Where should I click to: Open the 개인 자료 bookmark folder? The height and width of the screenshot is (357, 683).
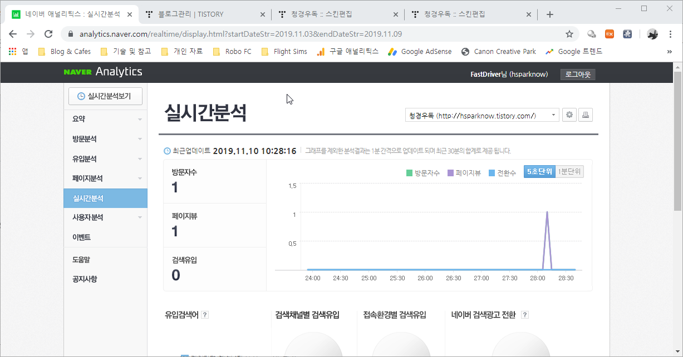point(181,51)
